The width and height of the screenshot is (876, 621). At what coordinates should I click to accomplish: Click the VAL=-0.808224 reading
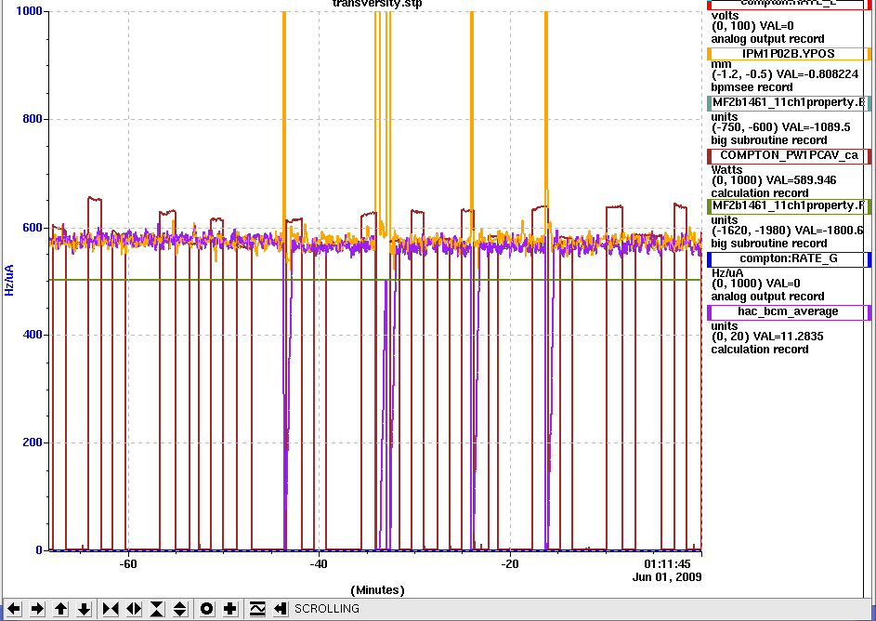point(816,75)
